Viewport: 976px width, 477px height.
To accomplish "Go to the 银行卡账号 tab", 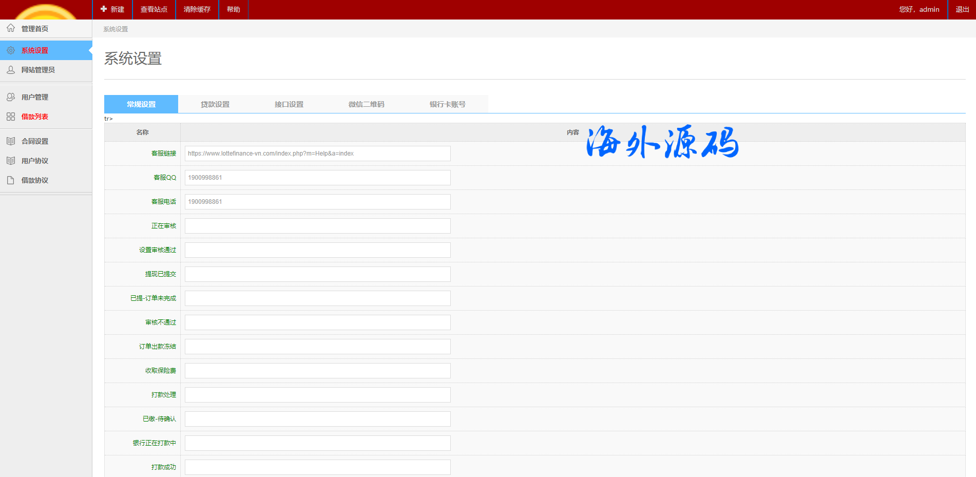I will pyautogui.click(x=447, y=104).
